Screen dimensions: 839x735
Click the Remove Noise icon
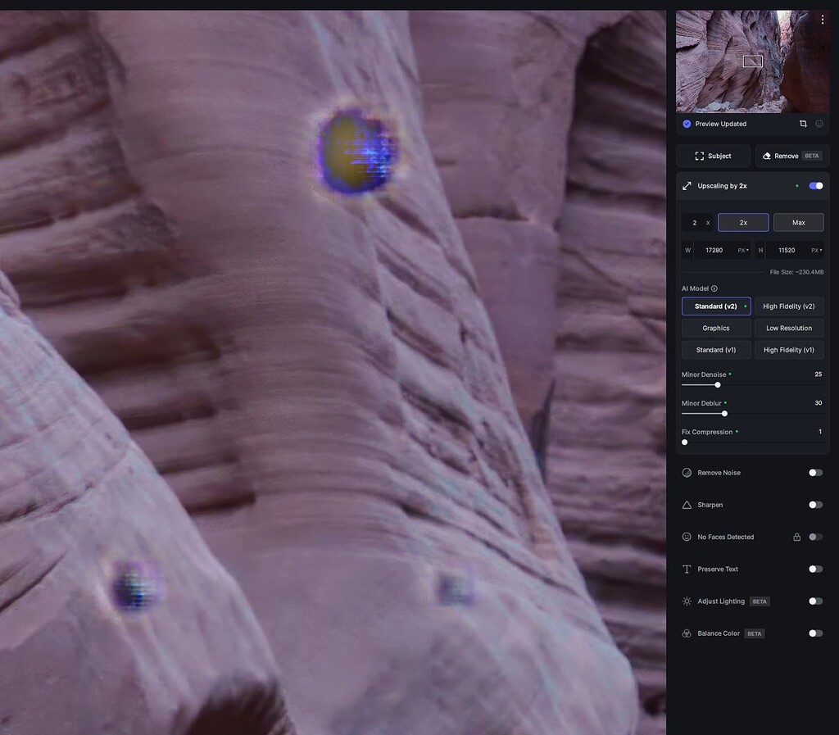pos(687,472)
